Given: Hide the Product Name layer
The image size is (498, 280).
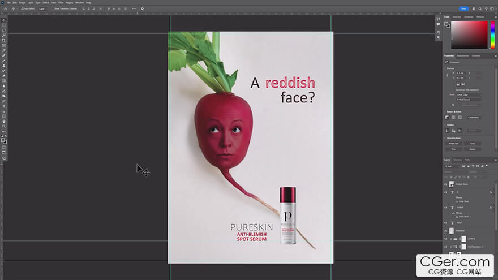Looking at the screenshot, I should pos(445,184).
